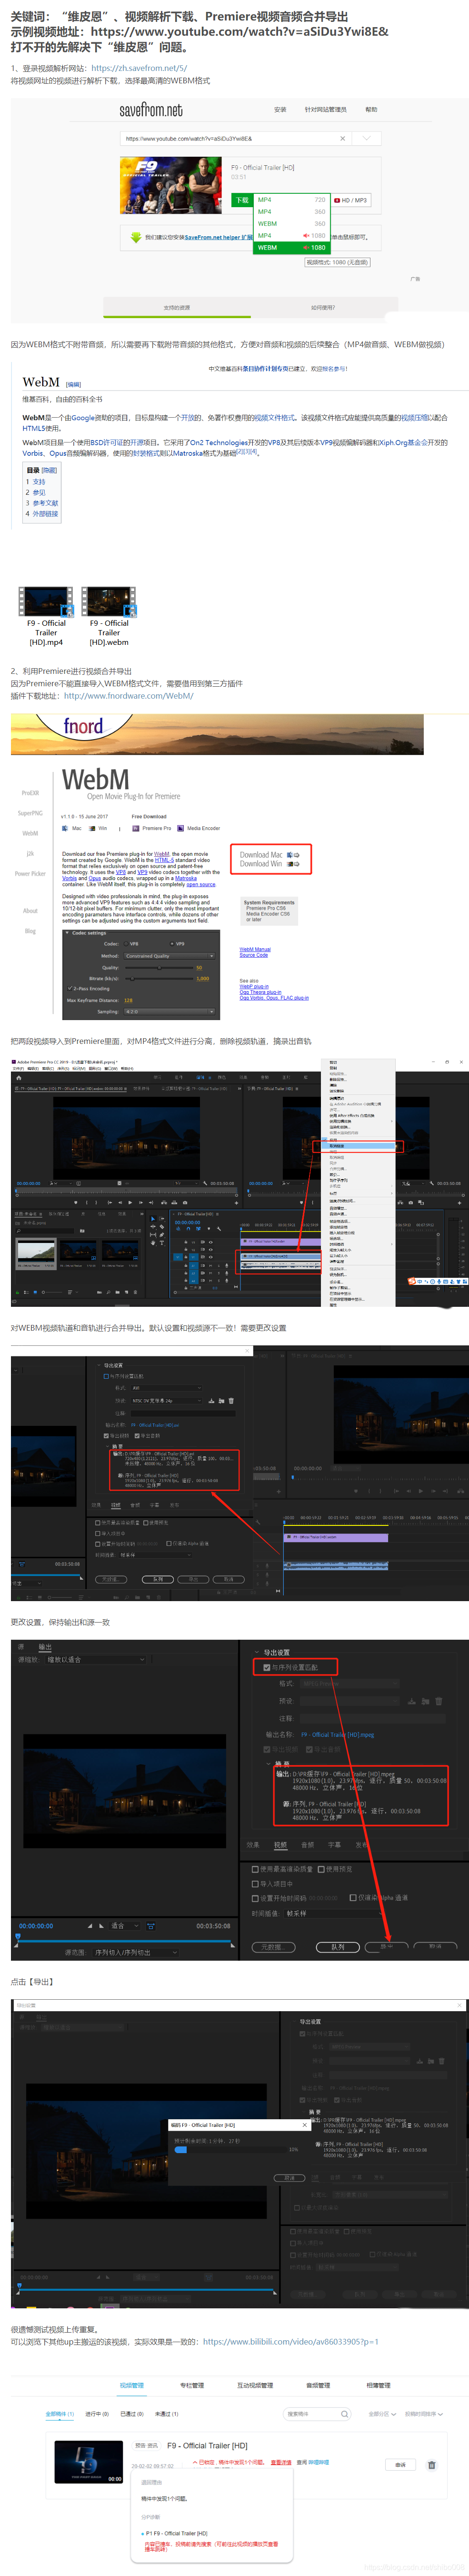This screenshot has width=469, height=2576.
Task: Switch to the 视频 tab in export settings
Action: 281,1845
